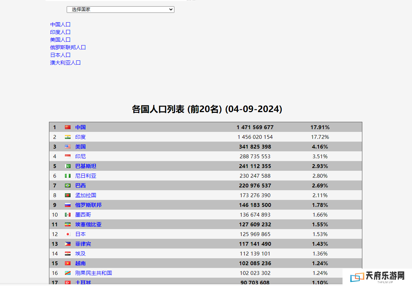Open 中国 in the population table
This screenshot has height=286, width=412.
(x=80, y=127)
